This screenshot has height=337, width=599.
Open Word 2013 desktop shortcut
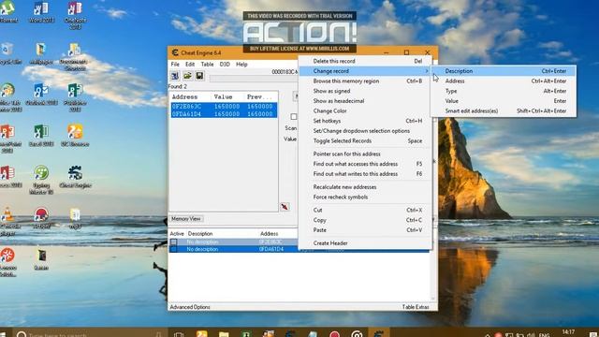click(41, 12)
